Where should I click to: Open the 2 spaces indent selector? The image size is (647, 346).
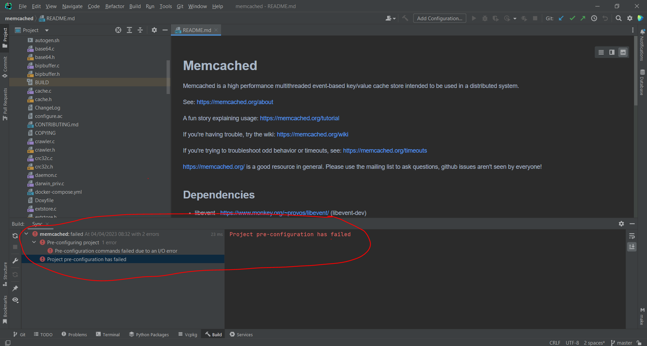(x=594, y=343)
